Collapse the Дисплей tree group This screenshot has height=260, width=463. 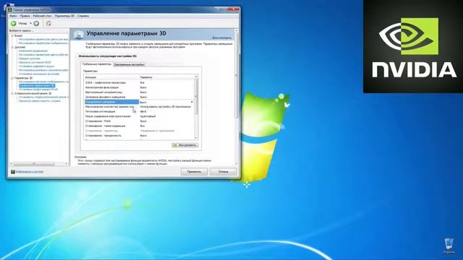click(12, 47)
